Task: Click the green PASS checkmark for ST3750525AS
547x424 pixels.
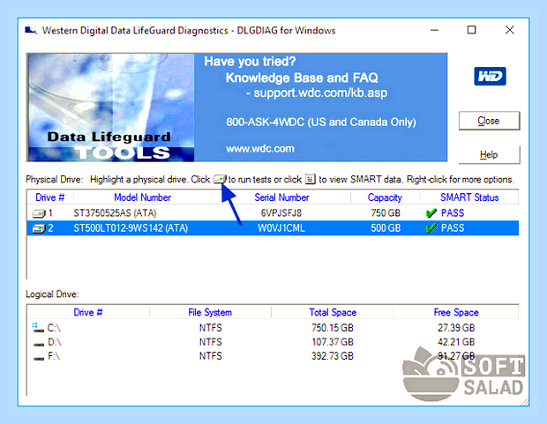Action: pyautogui.click(x=431, y=213)
